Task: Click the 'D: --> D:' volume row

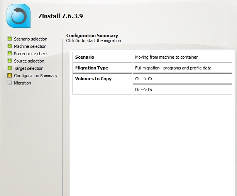Action: click(183, 90)
